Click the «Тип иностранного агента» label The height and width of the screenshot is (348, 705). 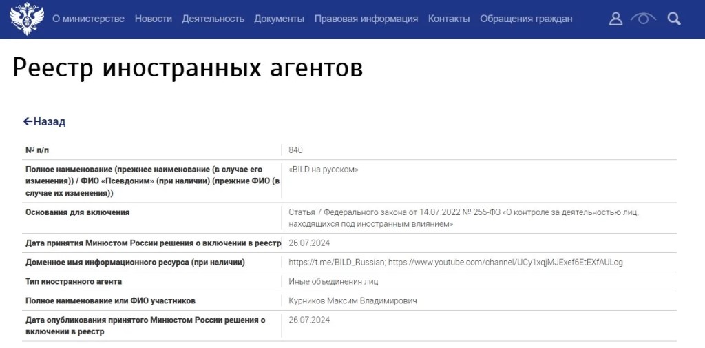tap(74, 282)
